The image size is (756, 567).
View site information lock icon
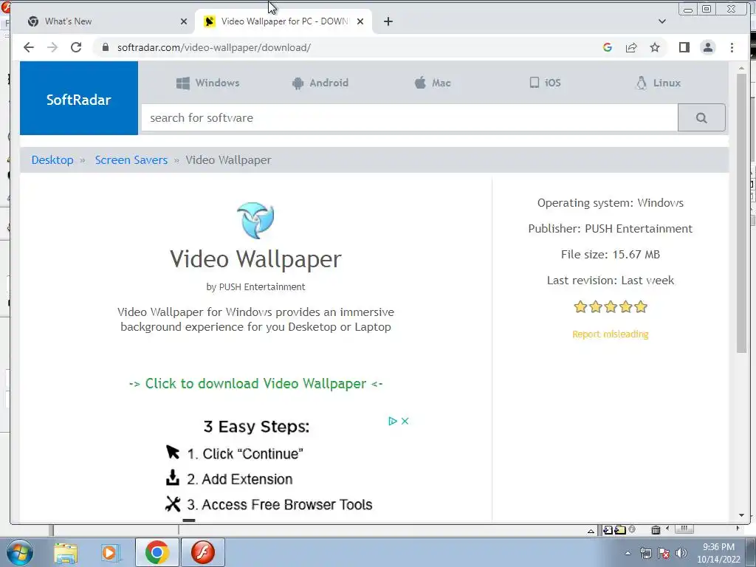point(106,47)
